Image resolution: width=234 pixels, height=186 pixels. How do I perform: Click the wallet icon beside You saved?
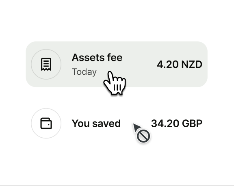coord(46,123)
